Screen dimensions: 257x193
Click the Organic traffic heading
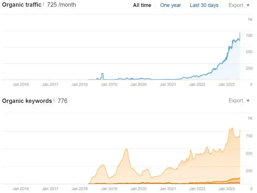22,5
